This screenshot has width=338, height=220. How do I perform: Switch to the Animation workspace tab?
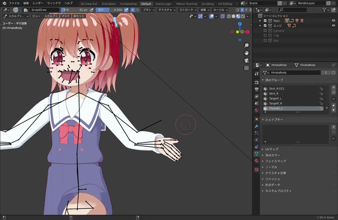(x=108, y=4)
